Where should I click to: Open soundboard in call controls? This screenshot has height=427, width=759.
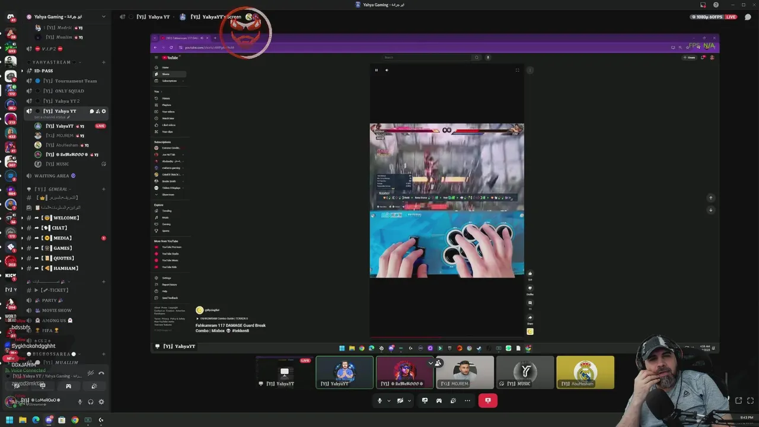pyautogui.click(x=453, y=400)
